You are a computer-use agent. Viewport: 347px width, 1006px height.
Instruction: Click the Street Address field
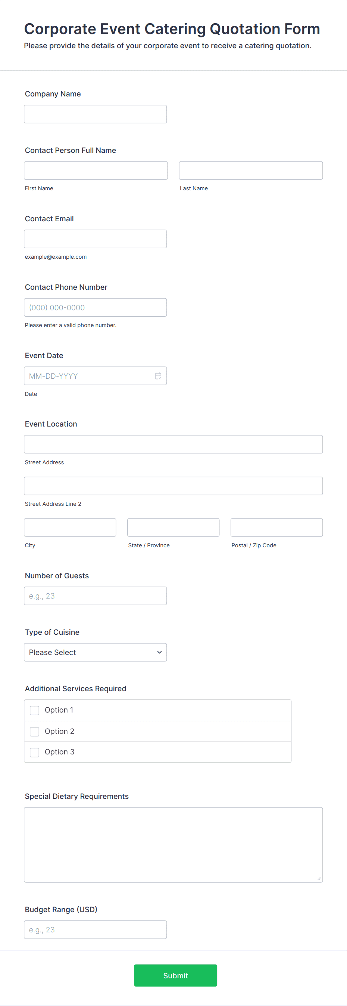pyautogui.click(x=173, y=444)
